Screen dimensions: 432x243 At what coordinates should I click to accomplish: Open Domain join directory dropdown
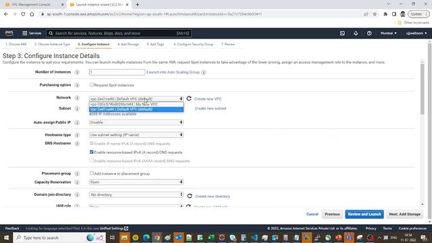[136, 195]
